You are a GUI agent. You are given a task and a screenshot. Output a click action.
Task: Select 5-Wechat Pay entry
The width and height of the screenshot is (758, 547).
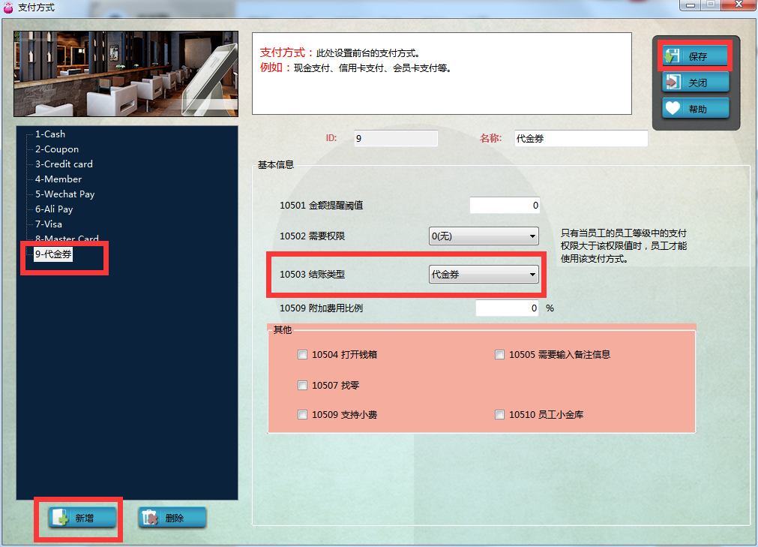[x=64, y=194]
